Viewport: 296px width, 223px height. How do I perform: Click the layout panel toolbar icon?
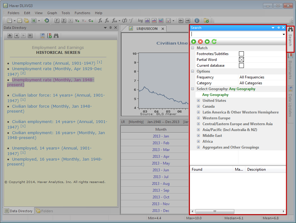10,20
